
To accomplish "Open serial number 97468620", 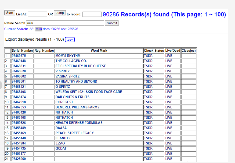I will pyautogui.click(x=19, y=71).
